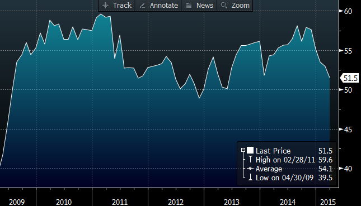Activate the Zoom tool label

pos(240,5)
